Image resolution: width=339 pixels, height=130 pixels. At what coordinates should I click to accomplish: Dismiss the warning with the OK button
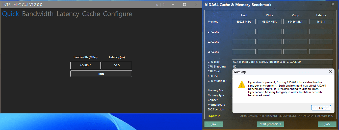click(x=321, y=108)
